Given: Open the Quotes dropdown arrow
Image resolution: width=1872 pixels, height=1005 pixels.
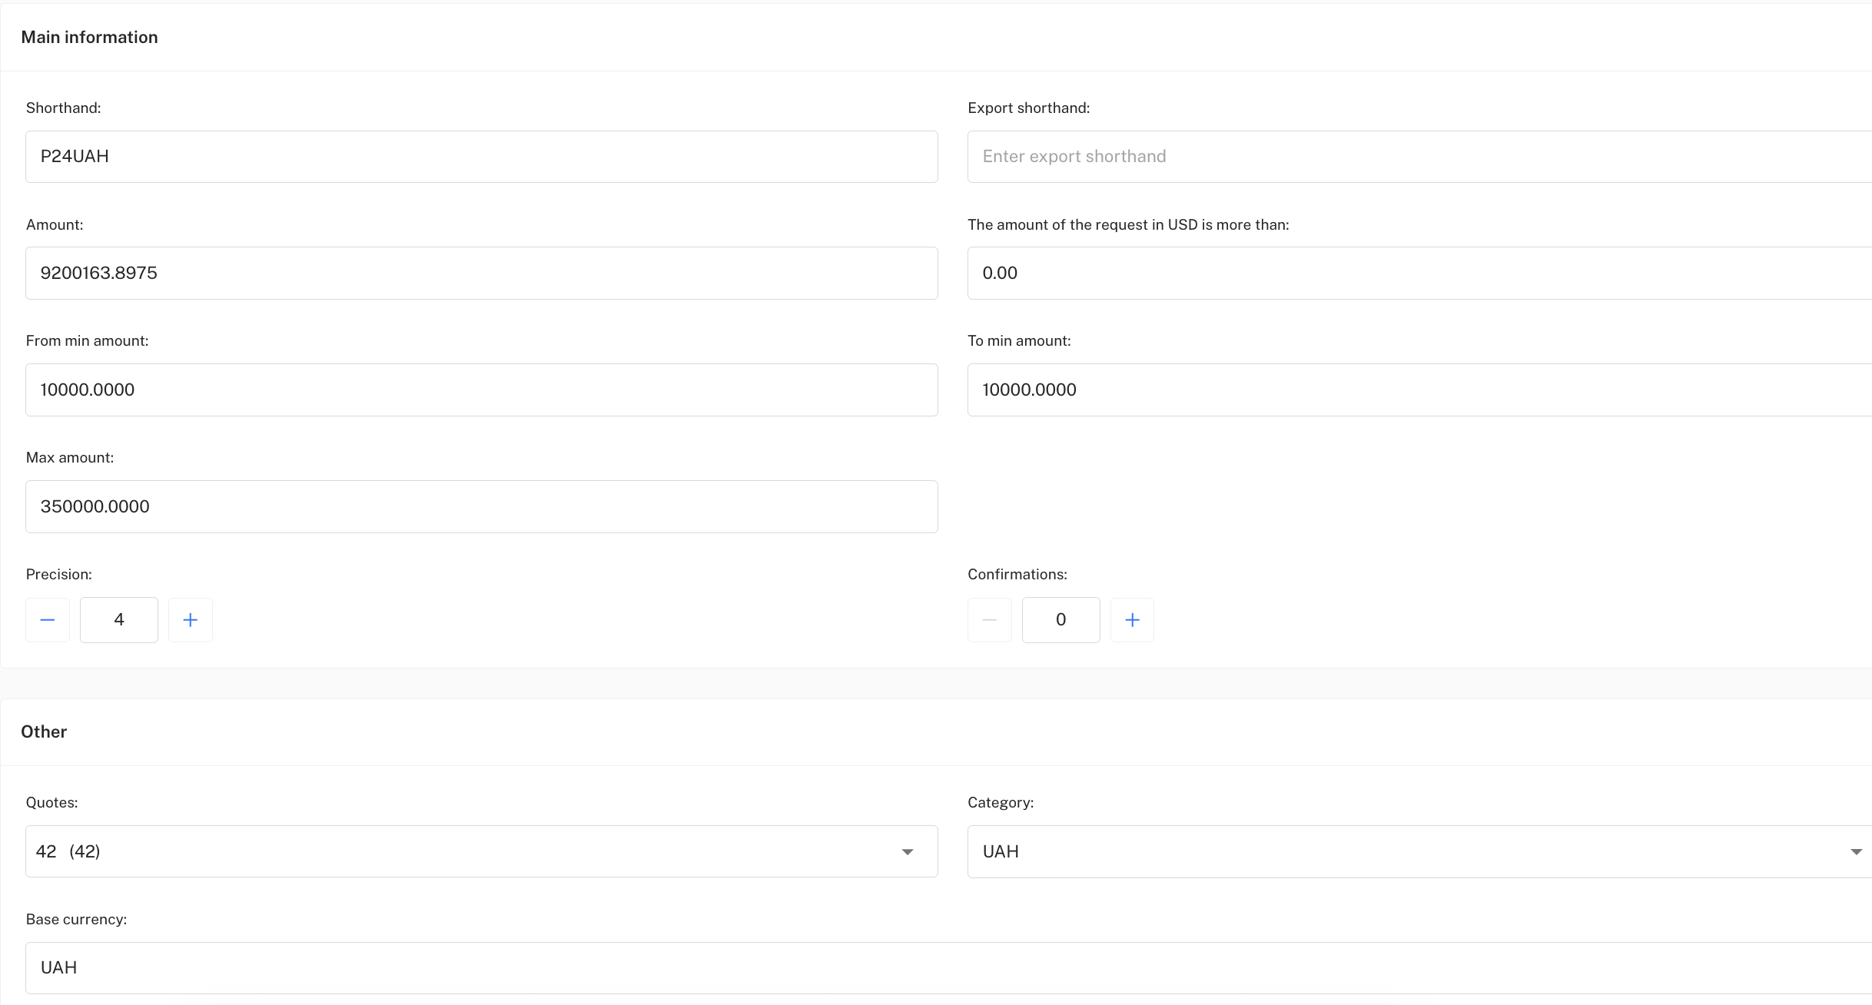Looking at the screenshot, I should [x=908, y=851].
